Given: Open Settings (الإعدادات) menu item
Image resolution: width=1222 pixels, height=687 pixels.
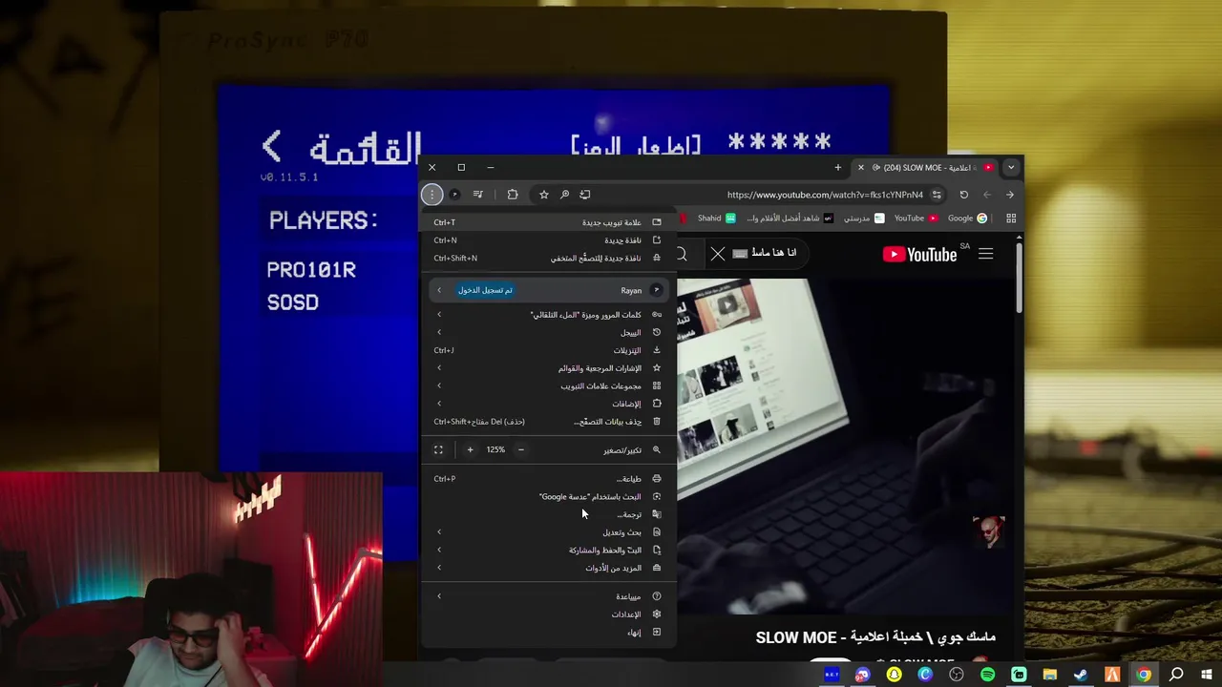Looking at the screenshot, I should pyautogui.click(x=549, y=614).
